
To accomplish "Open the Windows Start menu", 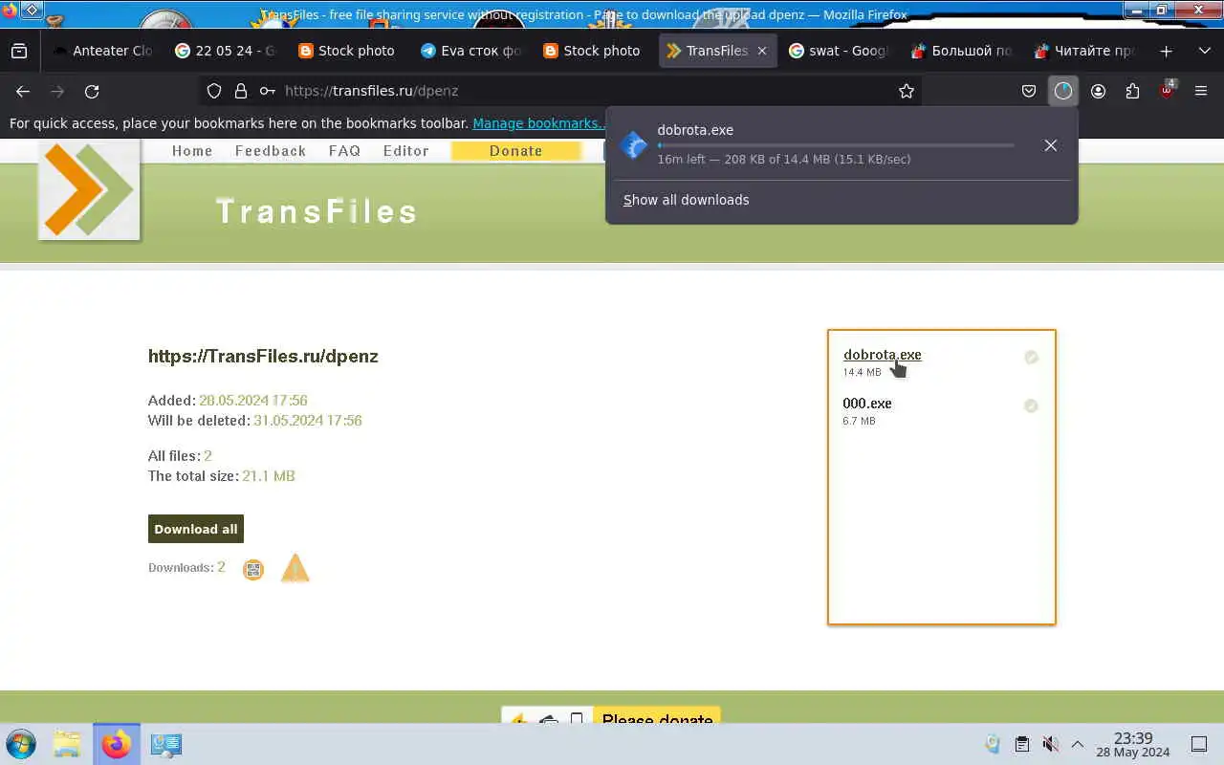I will tap(21, 744).
